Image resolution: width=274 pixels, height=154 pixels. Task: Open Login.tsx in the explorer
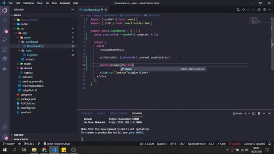[x=32, y=55]
